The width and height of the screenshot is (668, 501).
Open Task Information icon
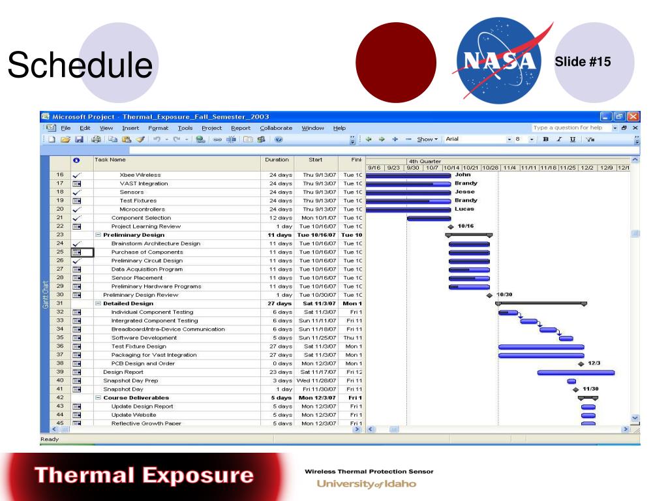[248, 140]
